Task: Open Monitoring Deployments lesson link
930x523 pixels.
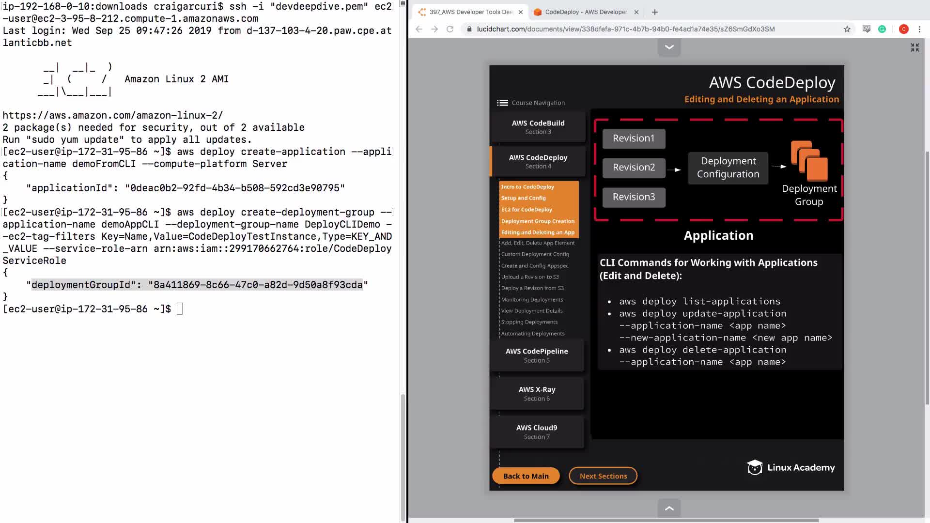Action: [x=532, y=300]
